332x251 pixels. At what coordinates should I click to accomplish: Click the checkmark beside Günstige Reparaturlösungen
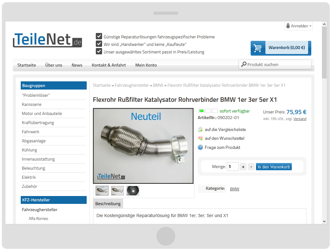(99, 36)
